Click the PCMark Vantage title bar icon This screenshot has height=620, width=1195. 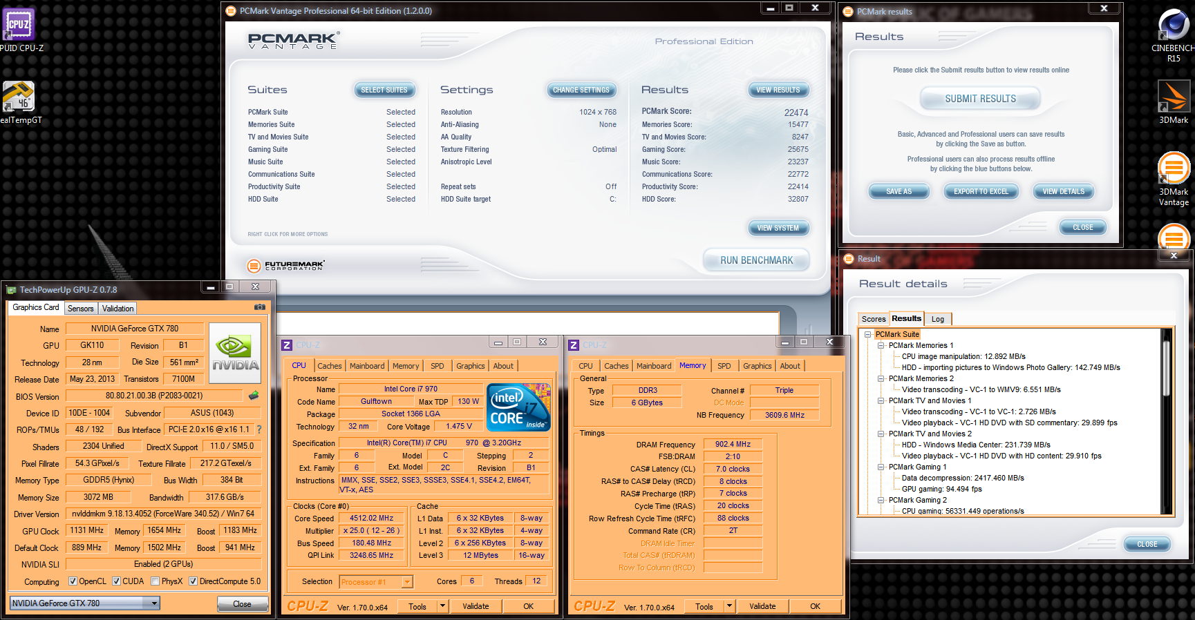coord(231,11)
